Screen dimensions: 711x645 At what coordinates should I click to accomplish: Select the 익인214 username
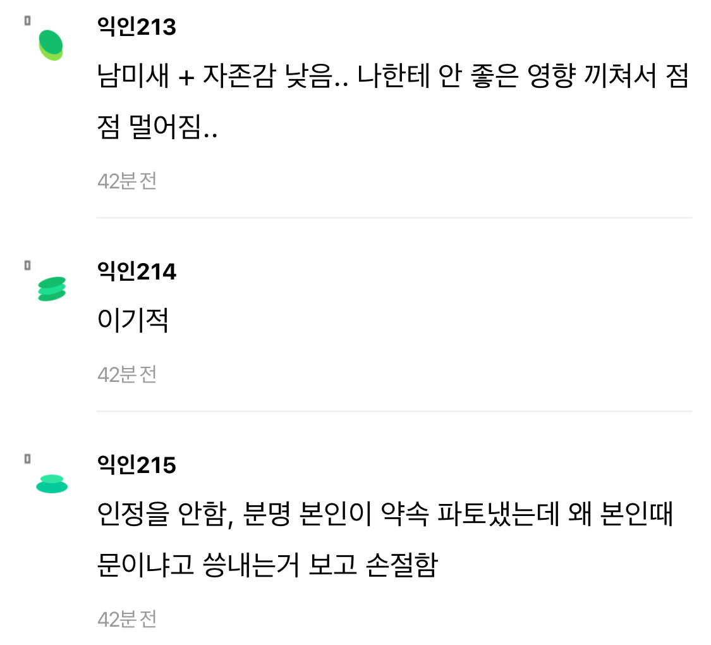[137, 272]
